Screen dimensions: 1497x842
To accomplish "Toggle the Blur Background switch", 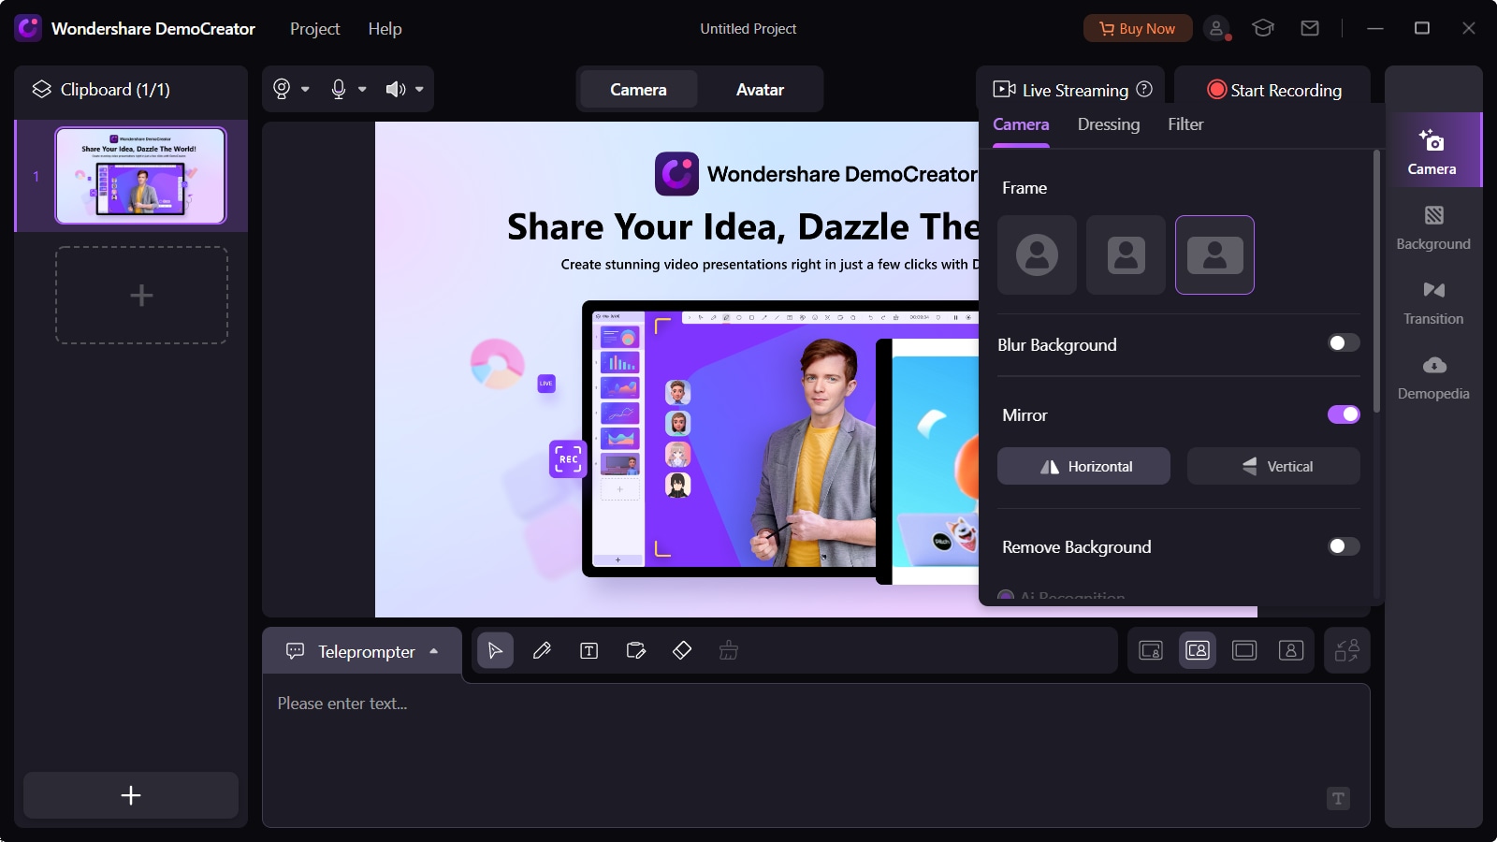I will point(1344,343).
